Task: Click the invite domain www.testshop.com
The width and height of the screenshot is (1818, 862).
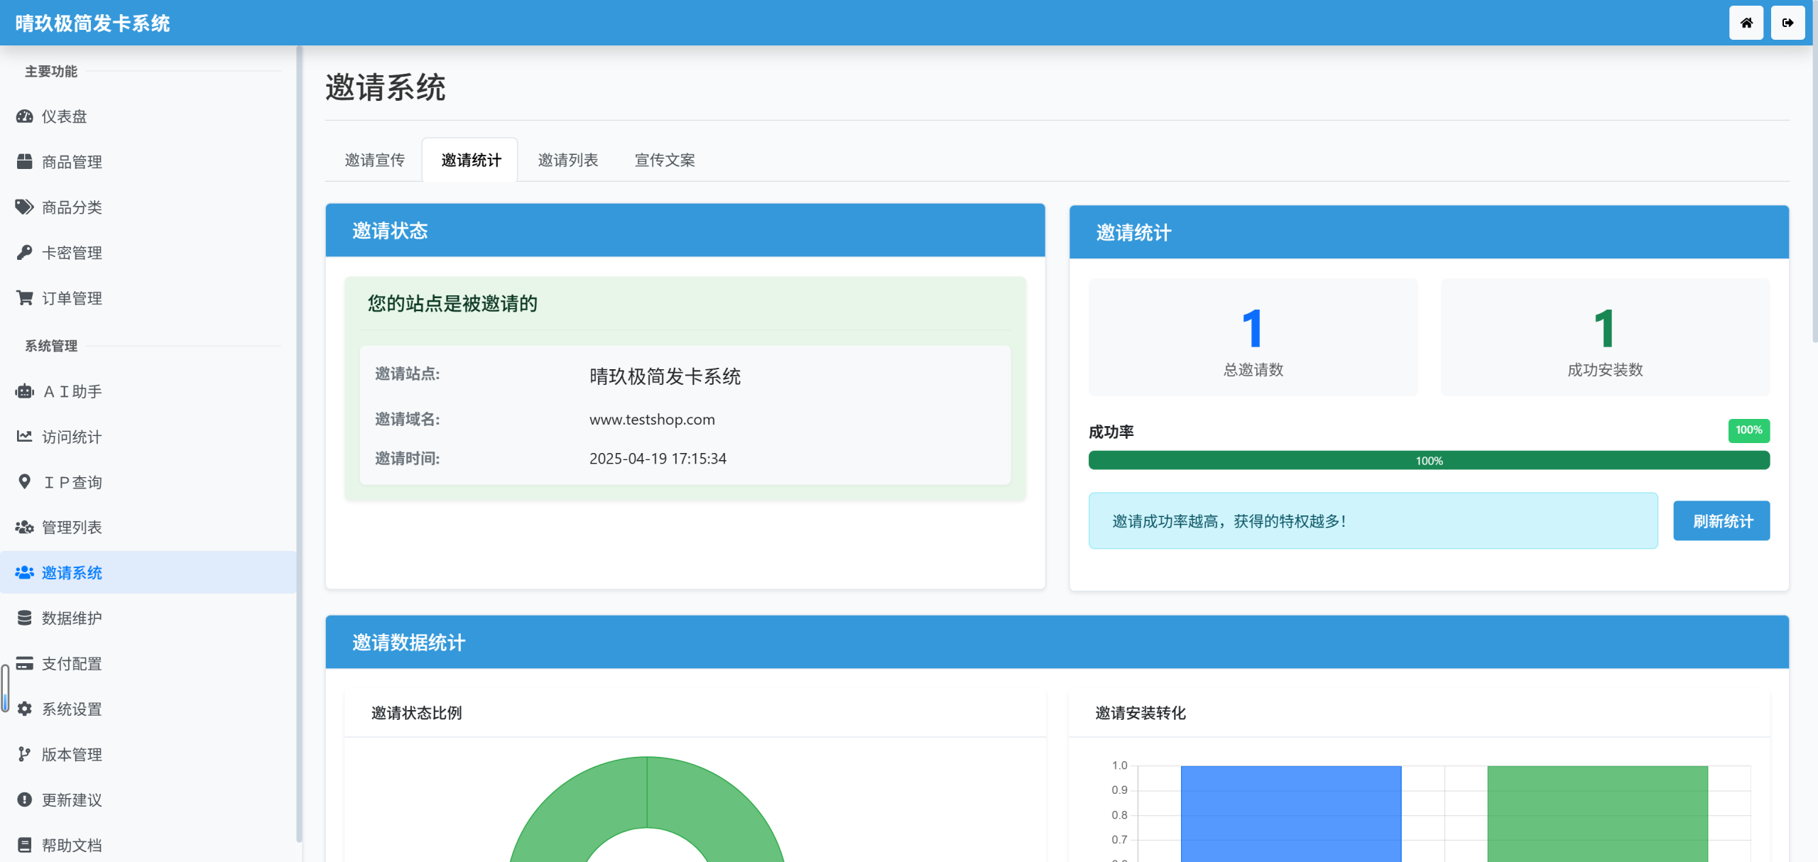Action: coord(652,420)
